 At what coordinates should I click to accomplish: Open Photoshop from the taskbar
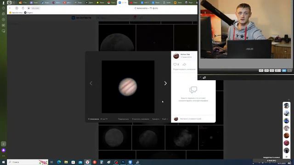pos(123,162)
